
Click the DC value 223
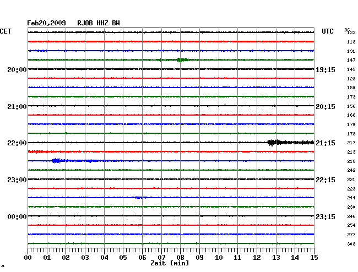click(x=351, y=189)
